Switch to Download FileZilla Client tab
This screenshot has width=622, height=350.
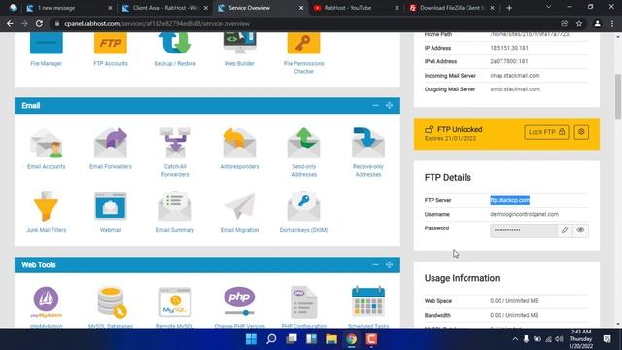point(451,8)
